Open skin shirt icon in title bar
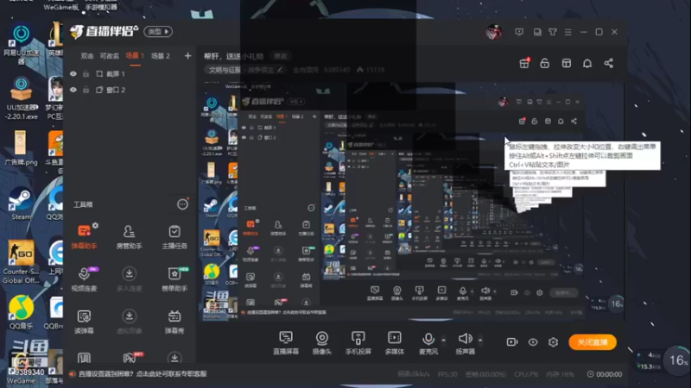This screenshot has width=691, height=388. [553, 32]
